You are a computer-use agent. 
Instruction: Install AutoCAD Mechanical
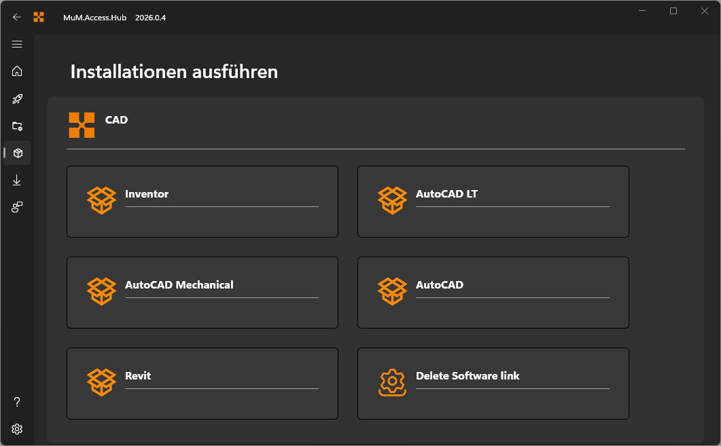(x=202, y=292)
